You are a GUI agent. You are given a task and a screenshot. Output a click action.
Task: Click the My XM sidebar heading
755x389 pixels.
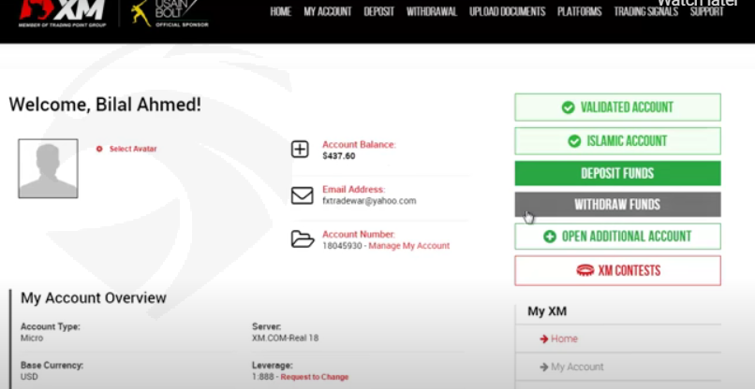pos(547,311)
